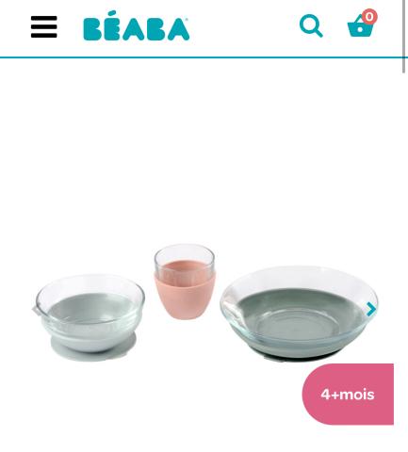This screenshot has height=452, width=408.
Task: Click the BÉABA logo to go home
Action: pyautogui.click(x=136, y=26)
